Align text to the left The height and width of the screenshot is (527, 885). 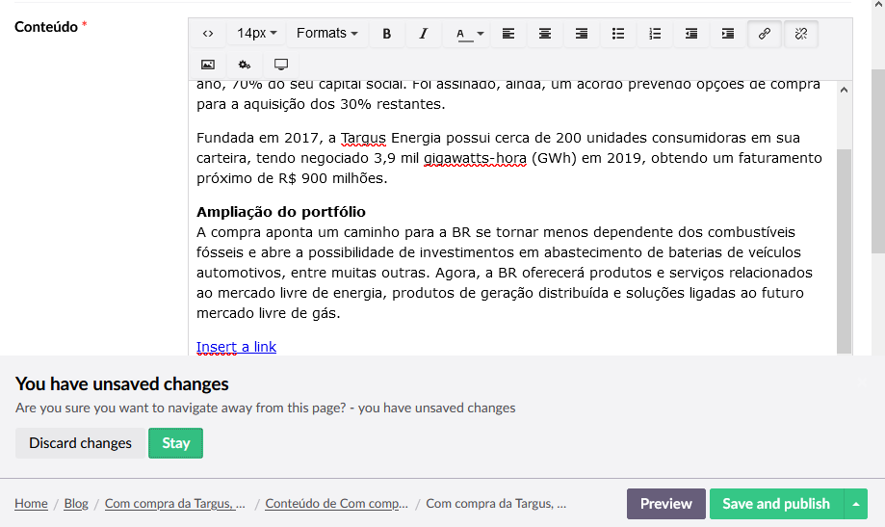pyautogui.click(x=508, y=34)
